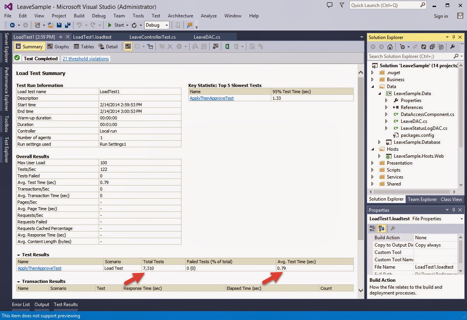Open the Detail view button
The width and height of the screenshot is (467, 320).
pos(108,46)
